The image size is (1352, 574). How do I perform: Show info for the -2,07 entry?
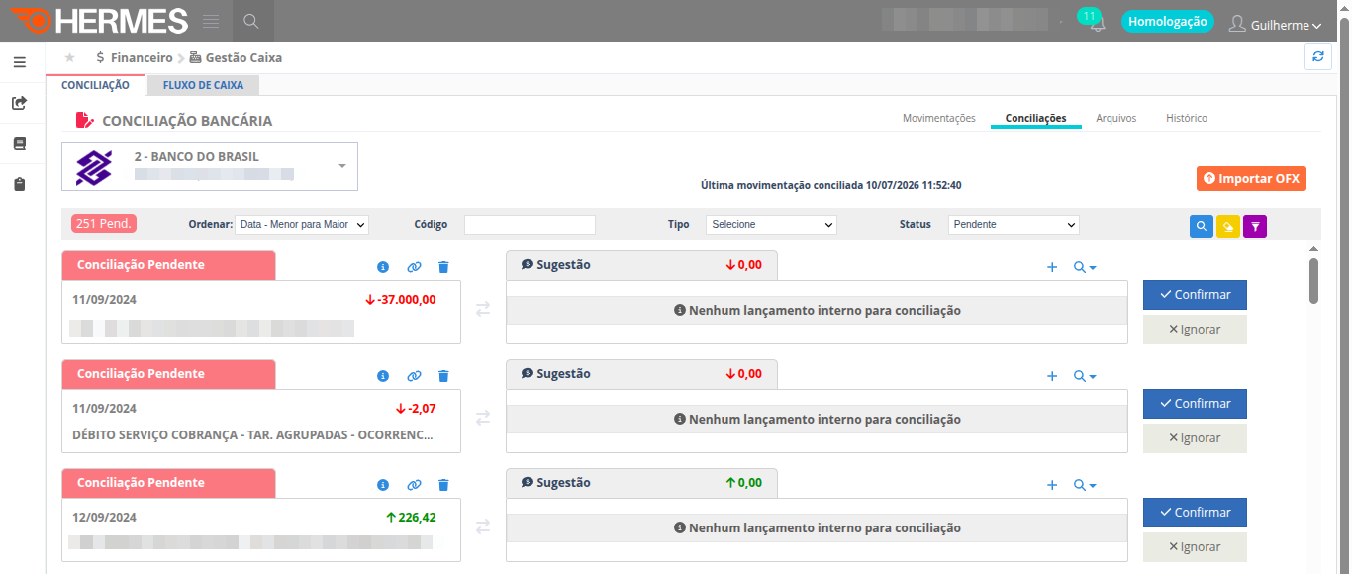pos(383,376)
